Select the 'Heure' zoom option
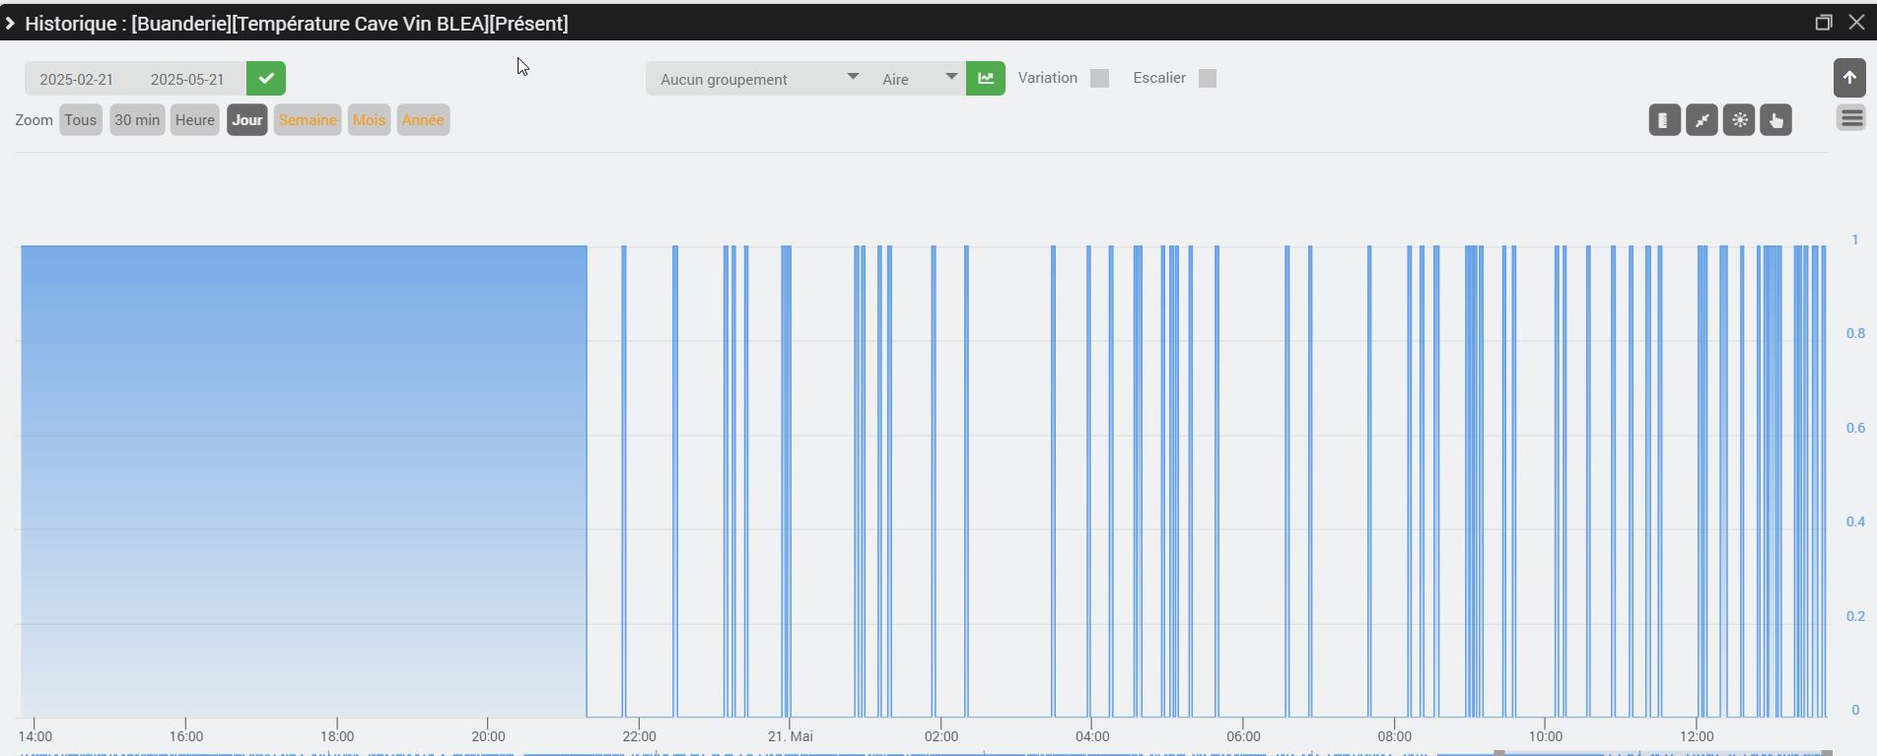The height and width of the screenshot is (756, 1877). click(194, 120)
